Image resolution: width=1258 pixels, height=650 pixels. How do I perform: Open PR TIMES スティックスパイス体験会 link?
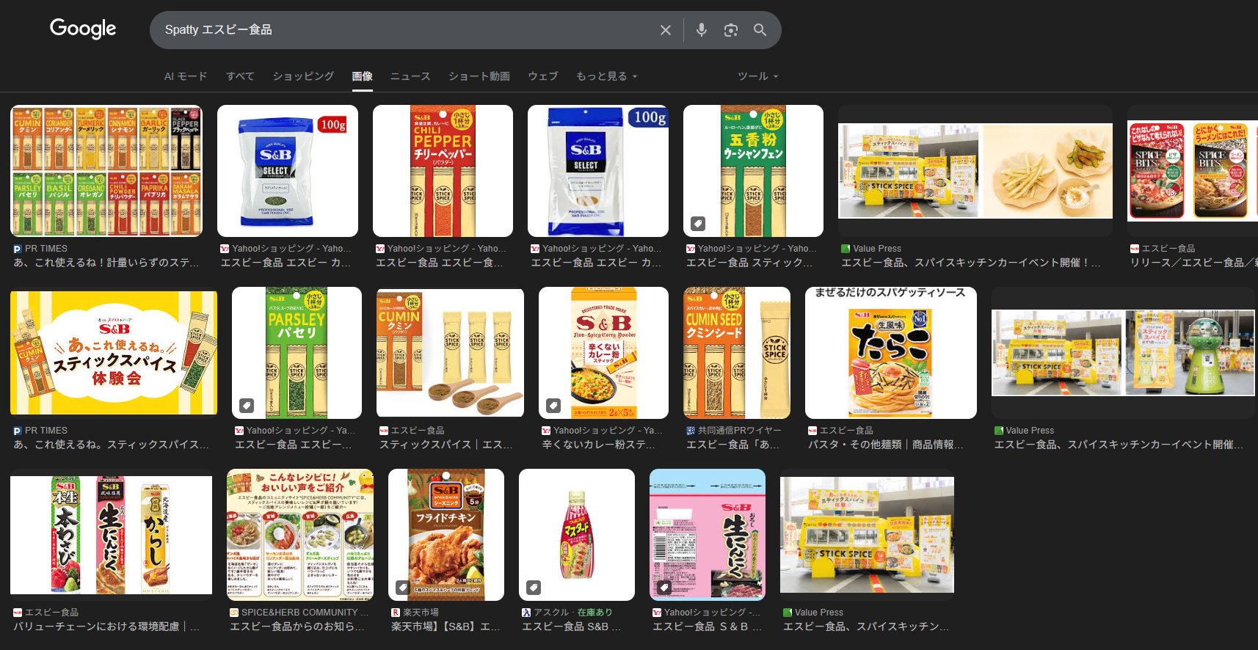[x=111, y=445]
